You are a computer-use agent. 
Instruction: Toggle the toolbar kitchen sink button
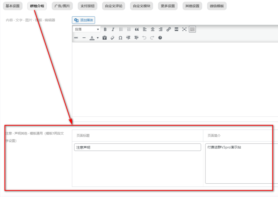pos(192,29)
